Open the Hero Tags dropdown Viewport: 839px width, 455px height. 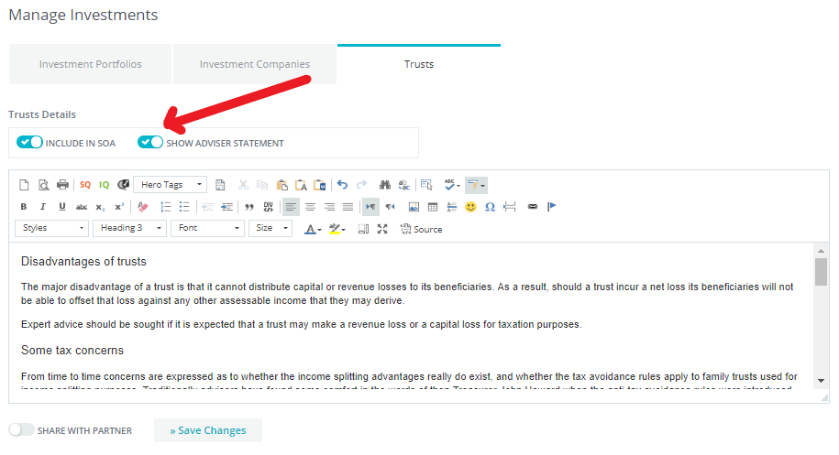pos(170,184)
